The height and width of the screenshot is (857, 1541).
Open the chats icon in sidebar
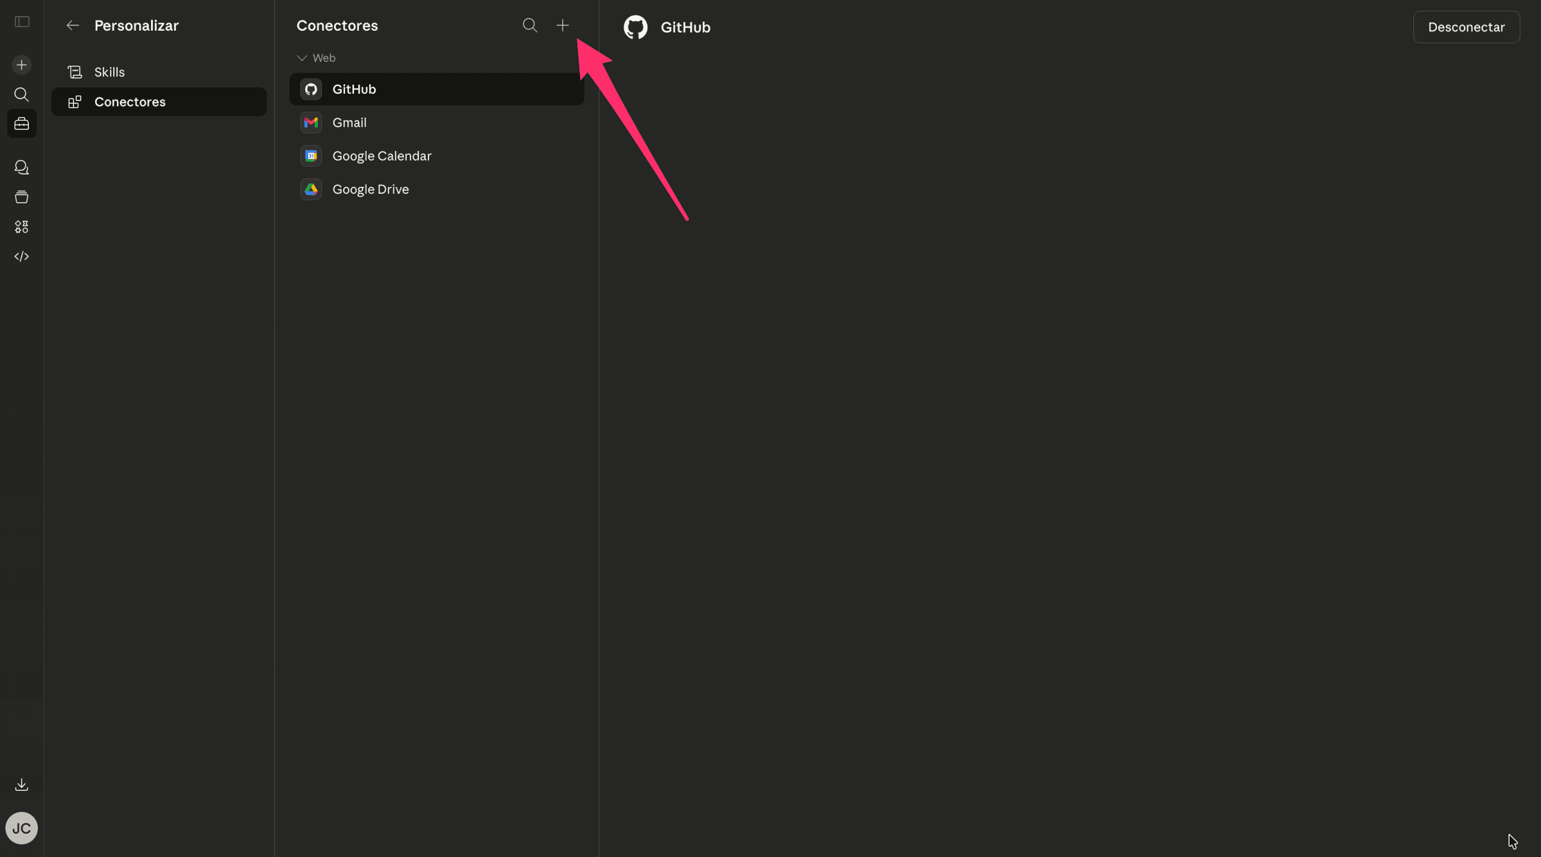click(22, 167)
